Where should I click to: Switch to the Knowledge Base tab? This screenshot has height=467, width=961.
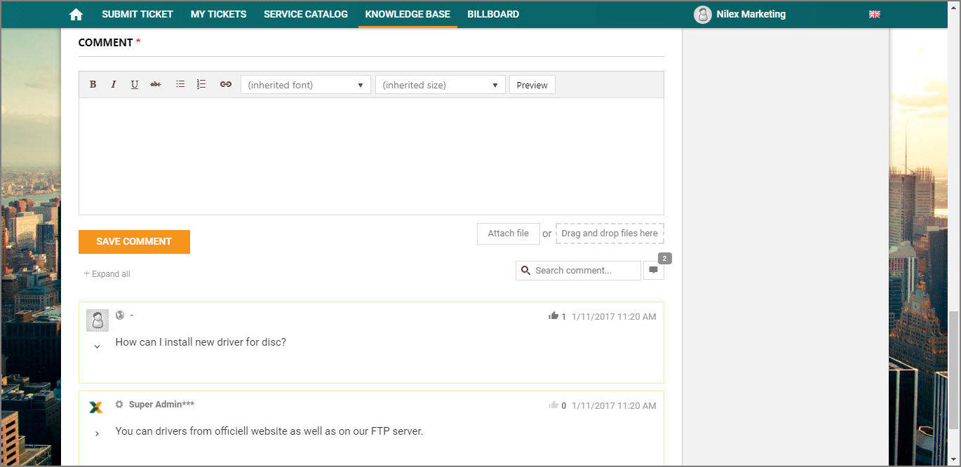coord(408,14)
